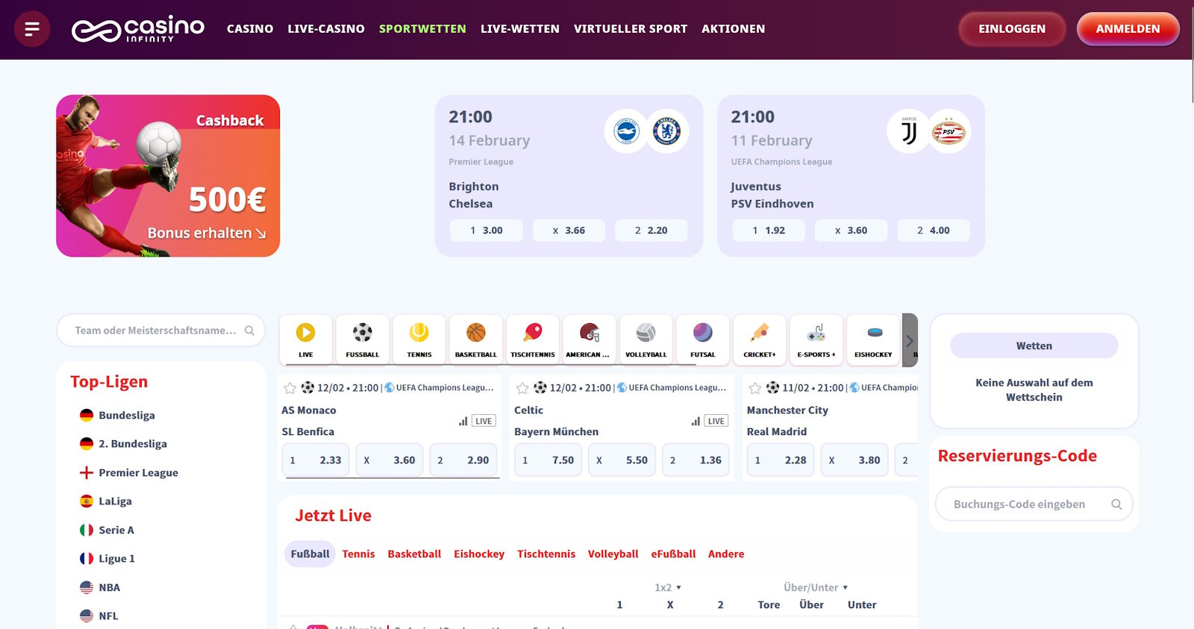Select the Tennis category icon

(x=419, y=340)
